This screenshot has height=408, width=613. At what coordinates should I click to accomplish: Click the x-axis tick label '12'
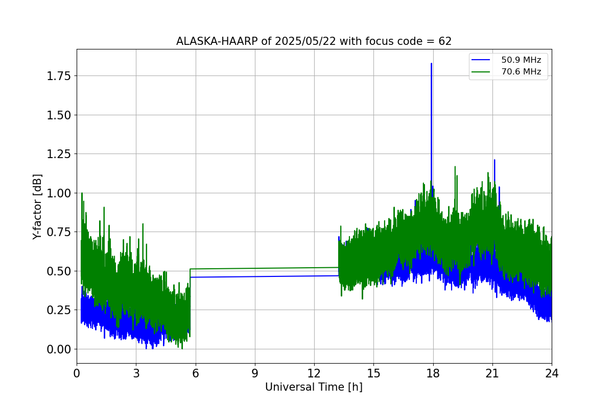tap(314, 373)
